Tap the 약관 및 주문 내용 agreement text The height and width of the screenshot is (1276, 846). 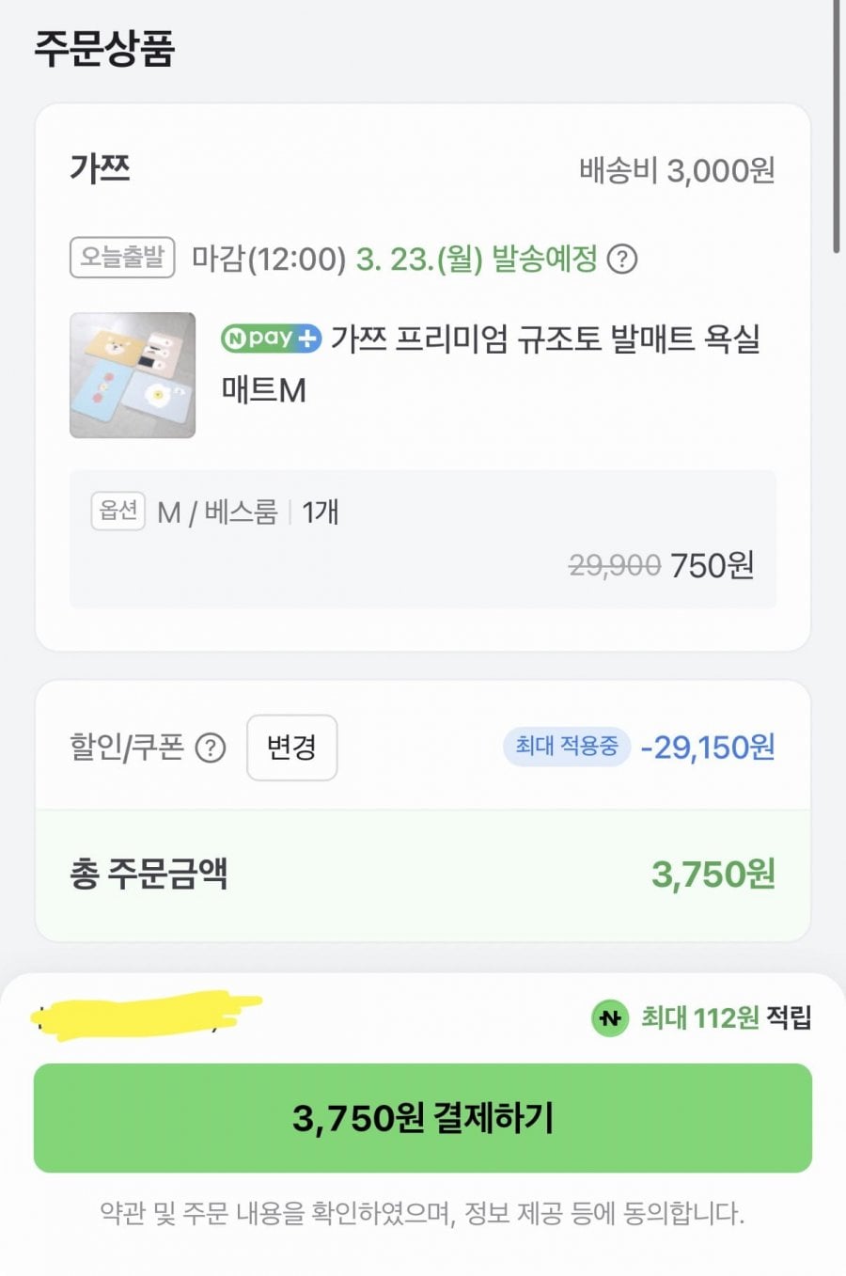[423, 1214]
